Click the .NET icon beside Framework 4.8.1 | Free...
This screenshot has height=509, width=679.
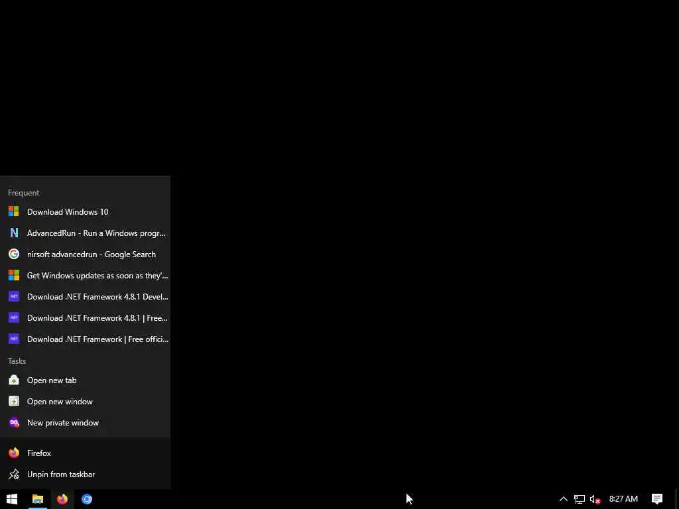(x=14, y=317)
